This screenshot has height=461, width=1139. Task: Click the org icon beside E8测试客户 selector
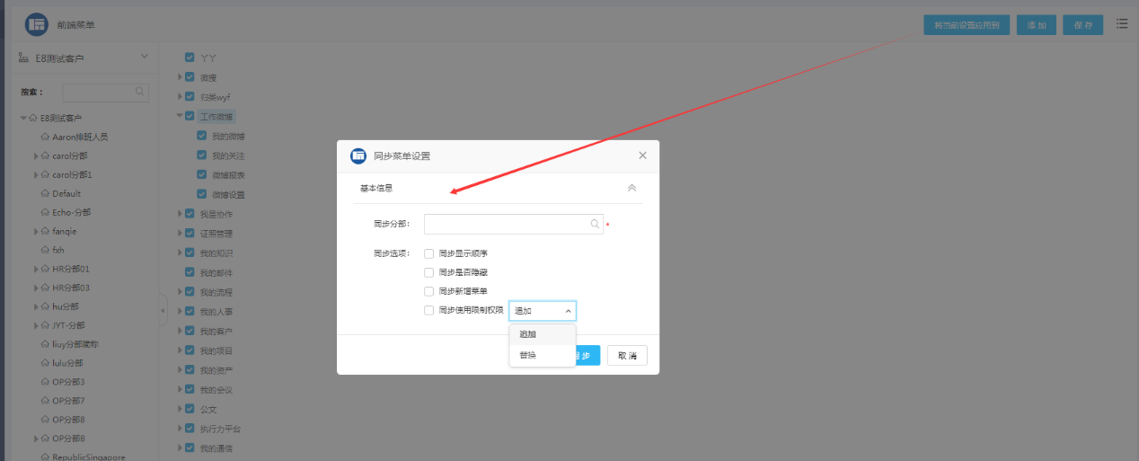pyautogui.click(x=24, y=58)
